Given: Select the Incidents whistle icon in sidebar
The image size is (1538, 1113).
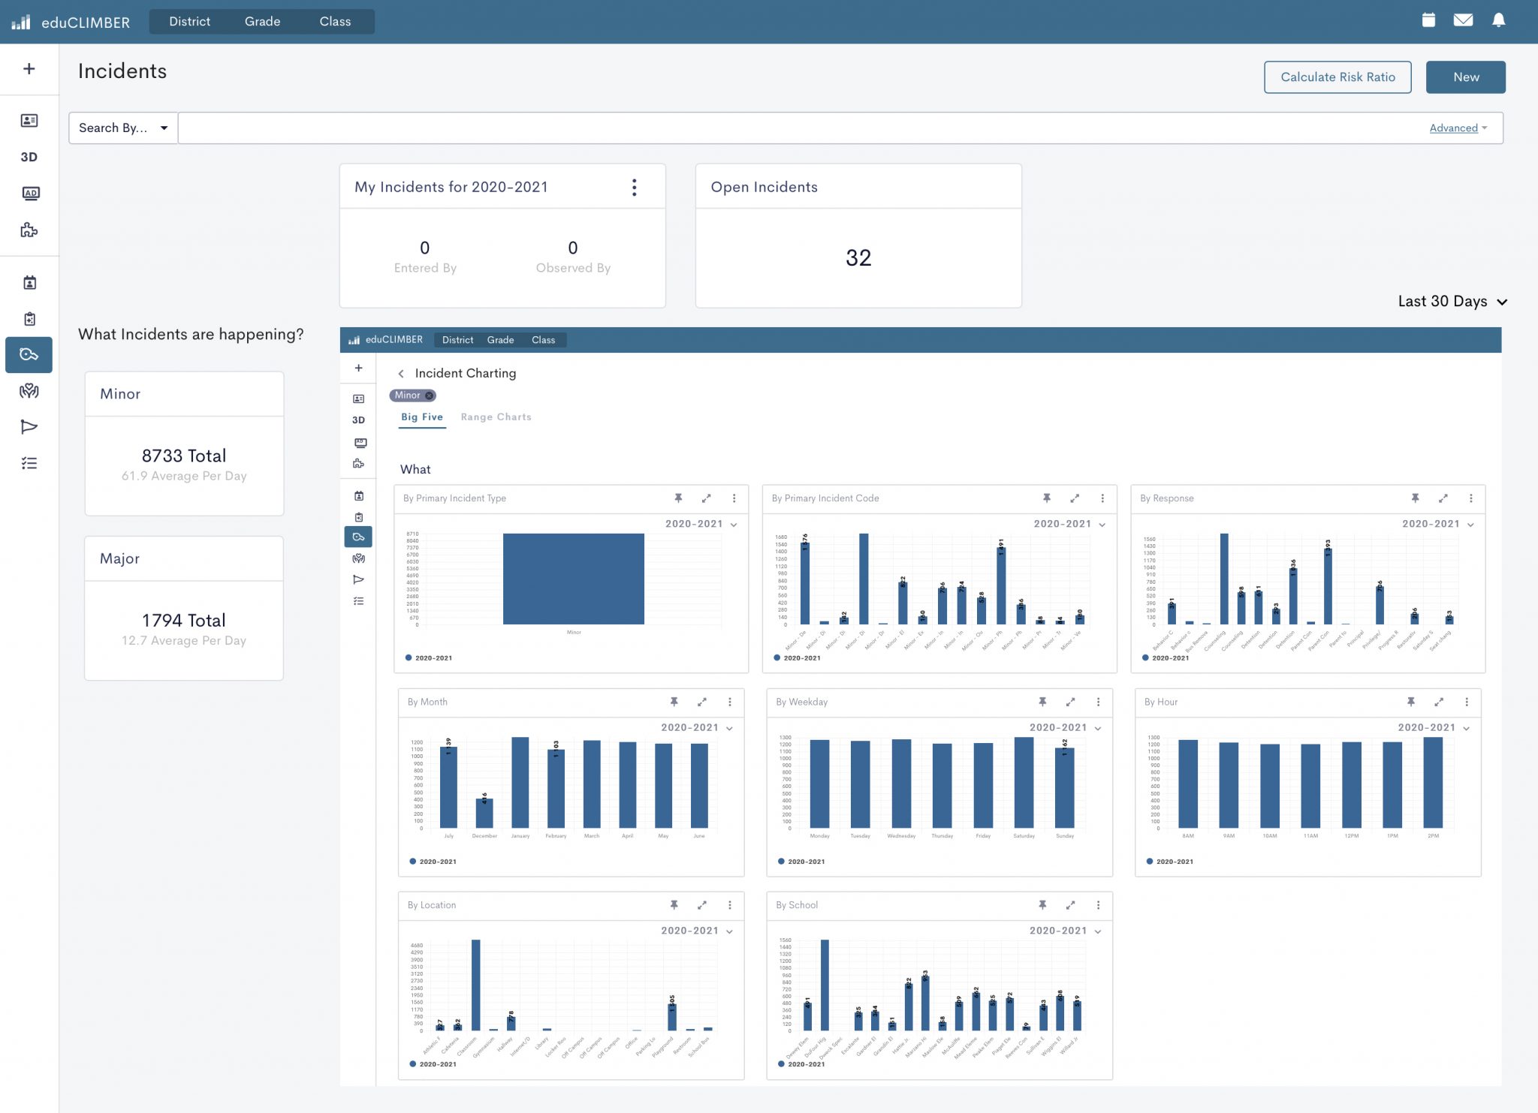Looking at the screenshot, I should click(29, 355).
